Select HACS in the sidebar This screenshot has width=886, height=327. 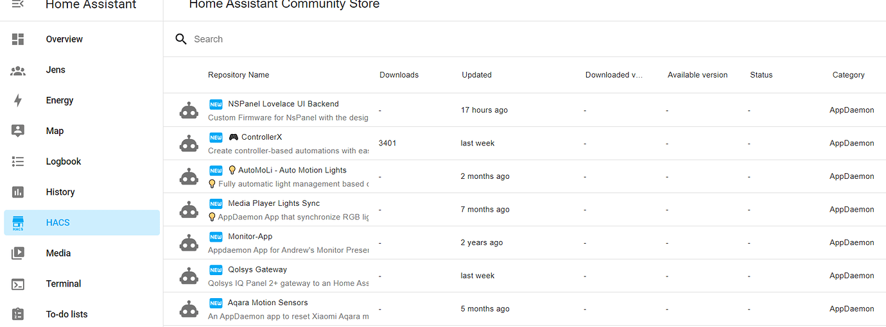click(82, 222)
